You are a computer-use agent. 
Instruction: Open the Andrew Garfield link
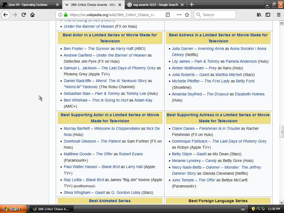(78, 55)
